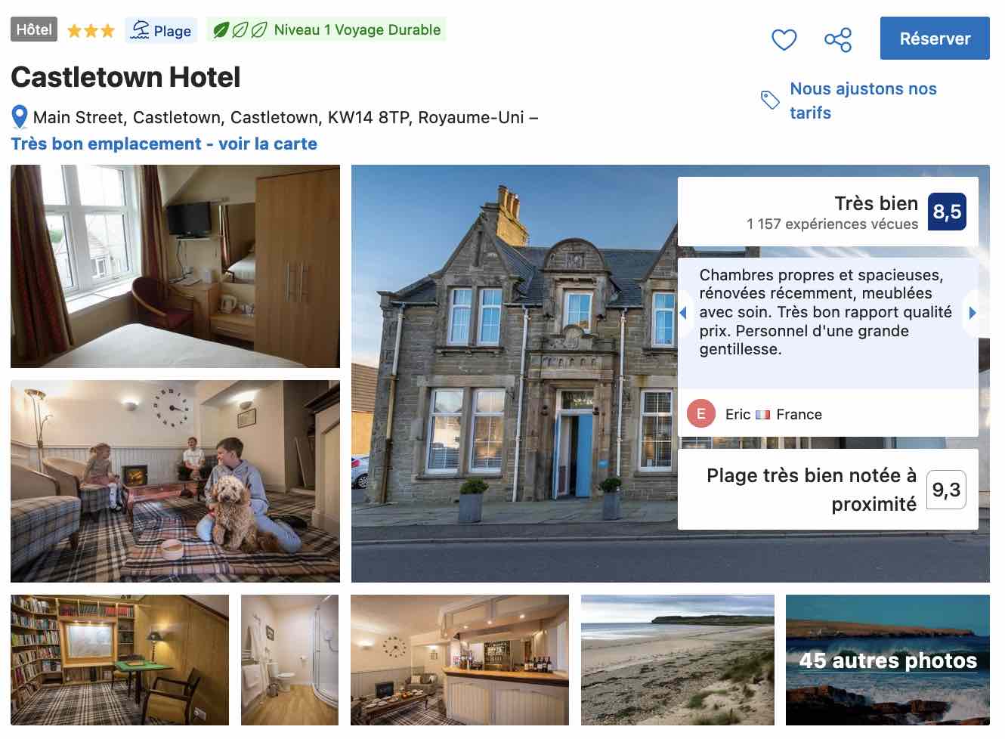Click the share icon
The width and height of the screenshot is (1005, 739).
tap(838, 39)
